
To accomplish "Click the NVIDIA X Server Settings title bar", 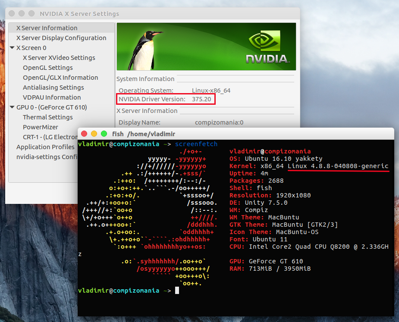I will [x=153, y=13].
